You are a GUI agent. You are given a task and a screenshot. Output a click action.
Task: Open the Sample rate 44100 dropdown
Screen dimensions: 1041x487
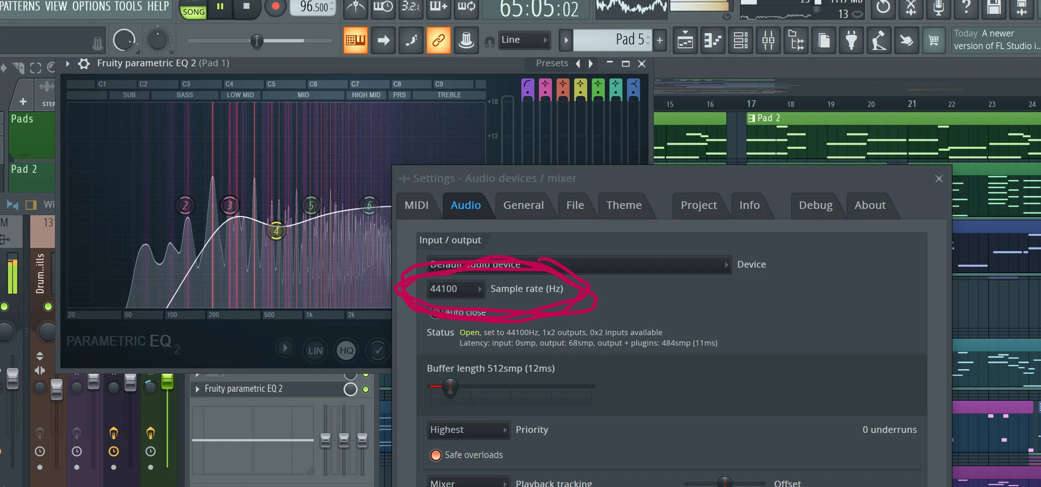(456, 289)
